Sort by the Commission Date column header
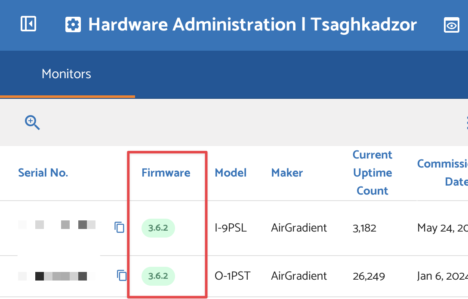 tap(443, 173)
